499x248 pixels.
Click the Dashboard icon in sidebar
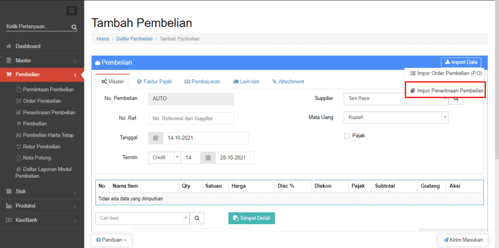(x=9, y=46)
